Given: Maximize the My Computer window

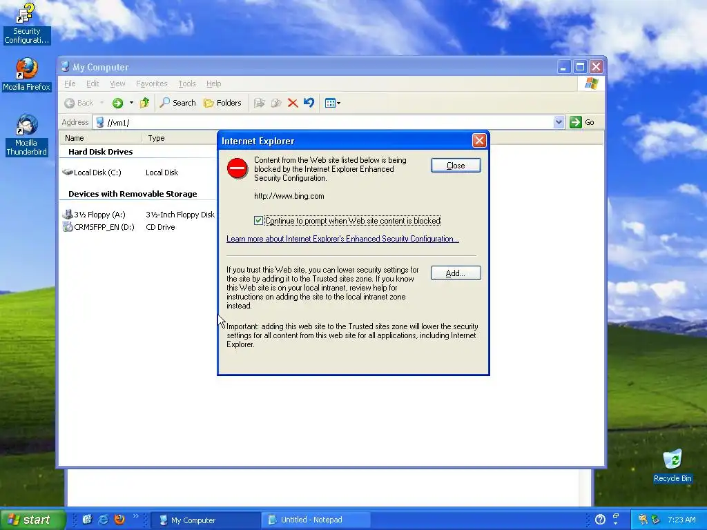Looking at the screenshot, I should tap(580, 67).
